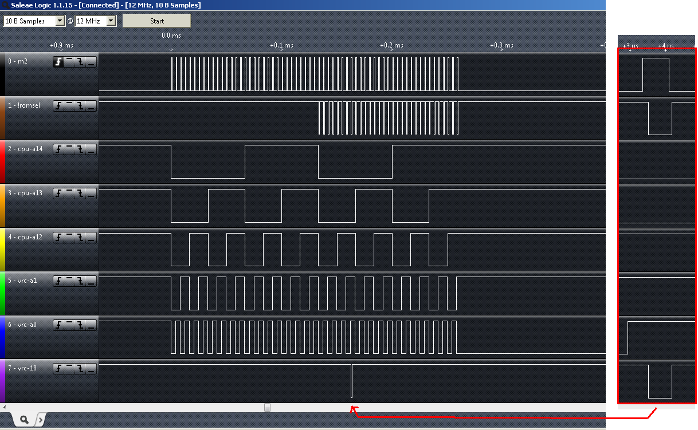
Task: Select the '4 - cpu-a12' channel label
Action: pyautogui.click(x=25, y=236)
